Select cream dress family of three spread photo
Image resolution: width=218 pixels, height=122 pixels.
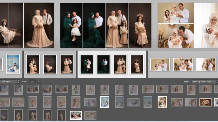click(117, 25)
